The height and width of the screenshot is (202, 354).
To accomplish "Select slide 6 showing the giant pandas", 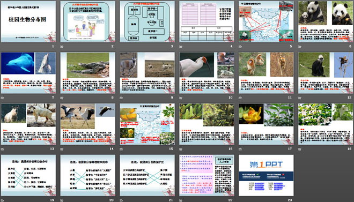I will click(x=326, y=21).
